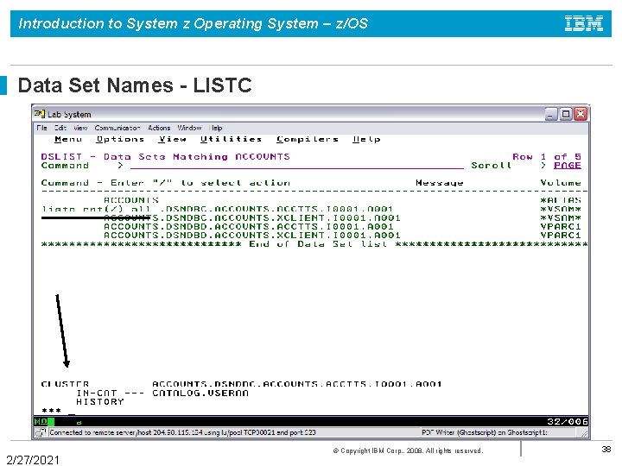Close the Lab System window
This screenshot has width=622, height=466.
pyautogui.click(x=581, y=115)
